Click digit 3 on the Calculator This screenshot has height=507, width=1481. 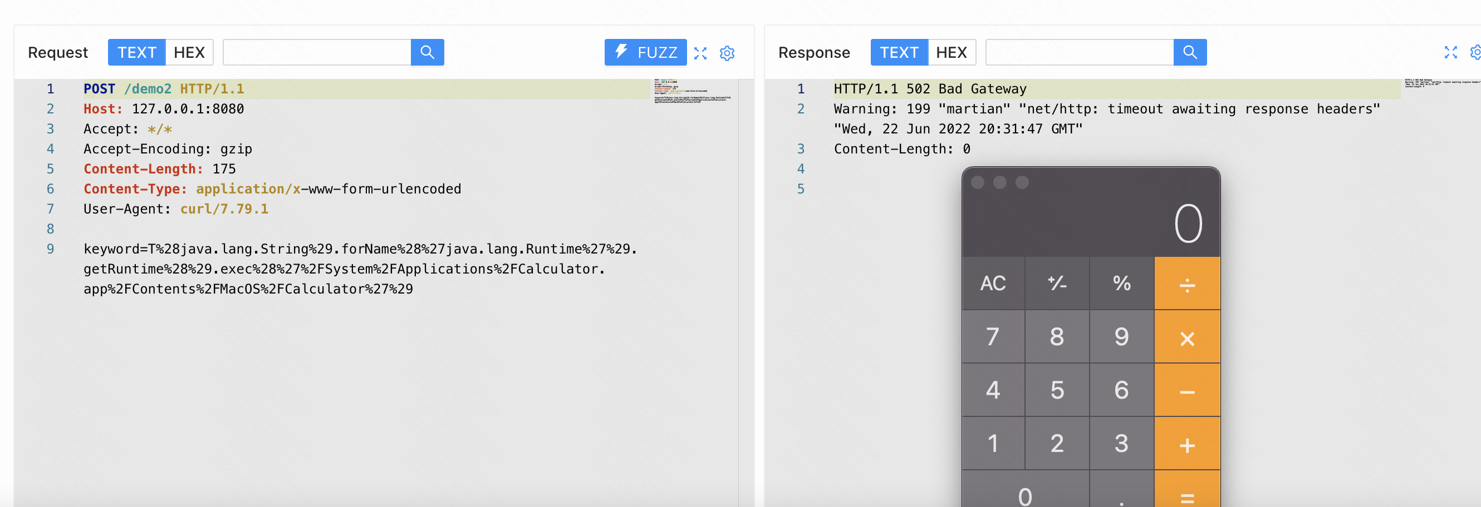(1121, 444)
